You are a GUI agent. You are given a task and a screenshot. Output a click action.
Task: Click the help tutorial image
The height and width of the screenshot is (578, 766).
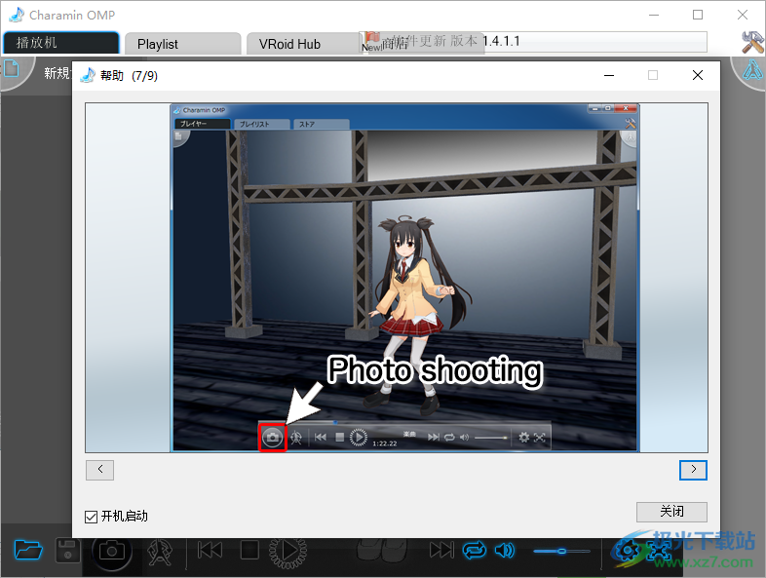coord(397,278)
